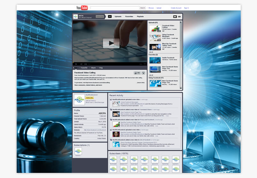
Task: Click the small play icon in player bar
Action: (x=76, y=64)
